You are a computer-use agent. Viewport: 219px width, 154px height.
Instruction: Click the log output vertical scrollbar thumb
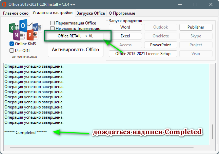212,132
